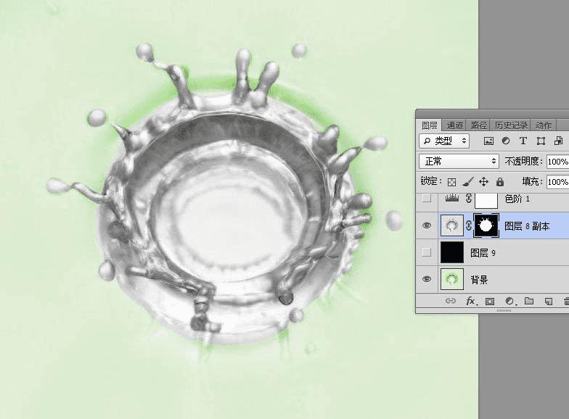Hide the 背景 layer

tap(427, 279)
